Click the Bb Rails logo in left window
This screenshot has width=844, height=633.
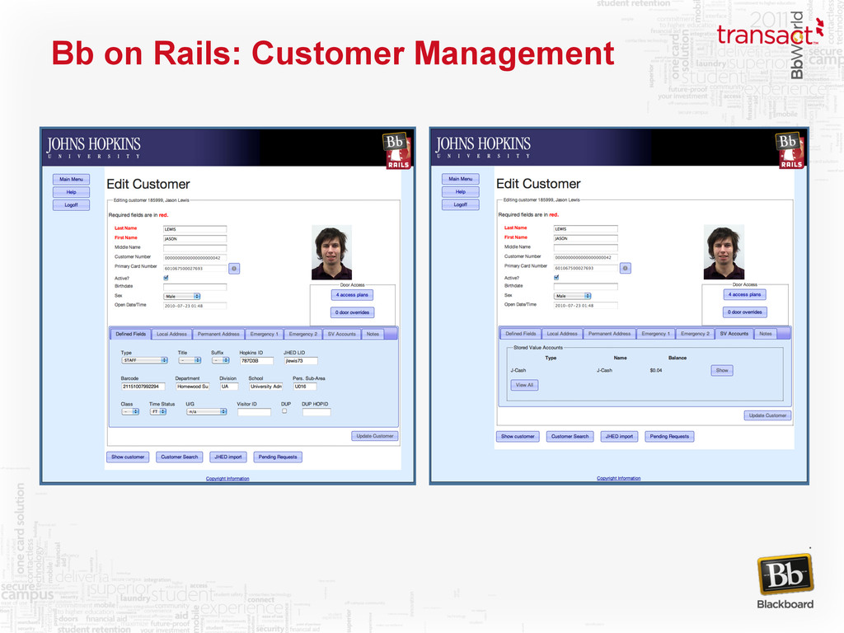[398, 151]
